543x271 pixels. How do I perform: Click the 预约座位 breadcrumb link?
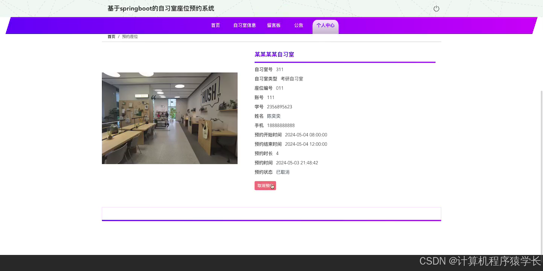tap(130, 36)
